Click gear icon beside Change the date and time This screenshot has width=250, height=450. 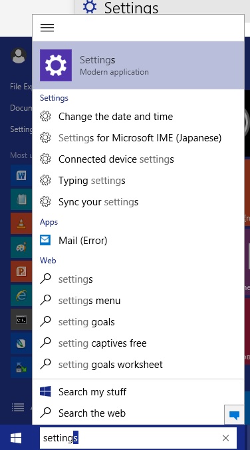point(45,117)
